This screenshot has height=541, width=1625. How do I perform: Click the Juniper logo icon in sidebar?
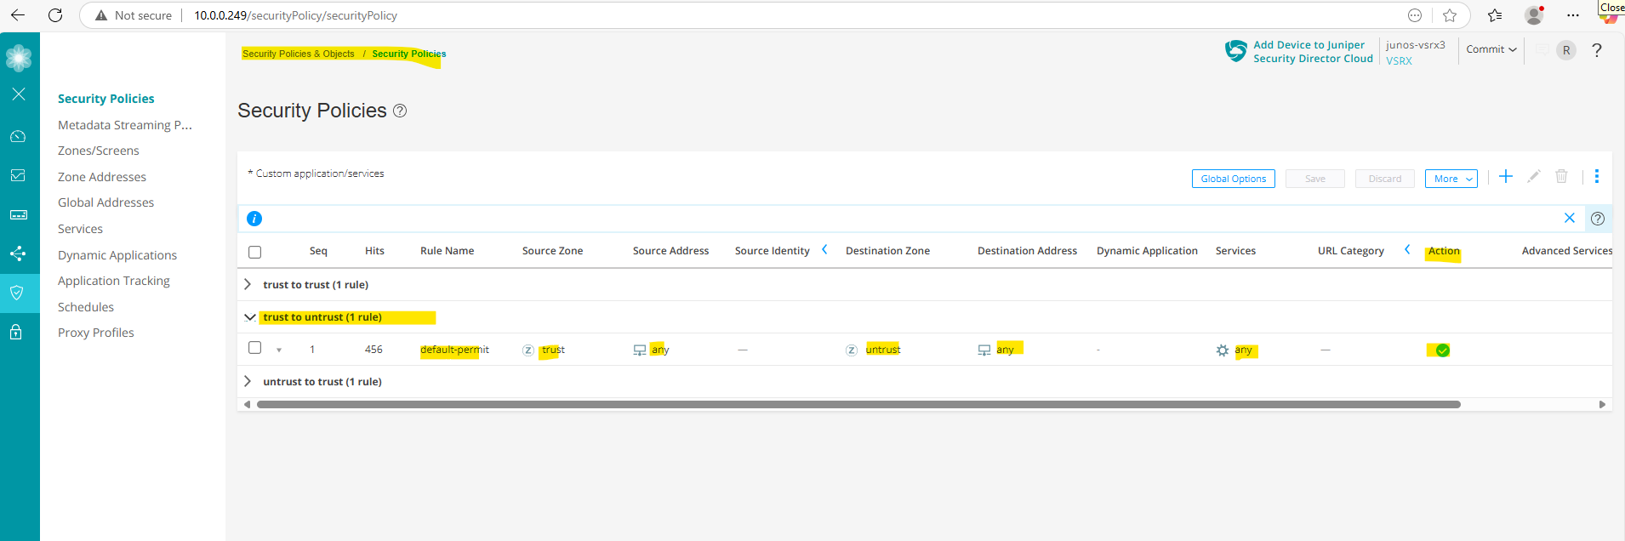pyautogui.click(x=19, y=58)
